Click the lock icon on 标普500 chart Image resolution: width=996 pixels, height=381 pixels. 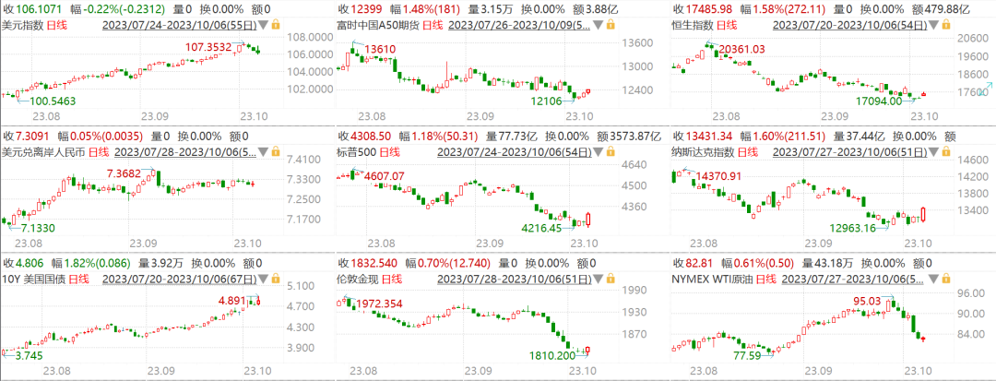[x=610, y=152]
